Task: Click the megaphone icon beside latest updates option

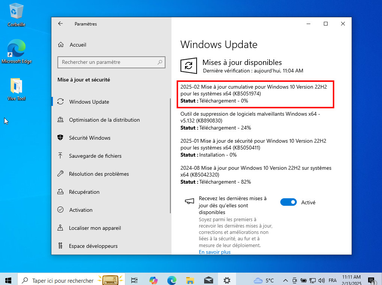Action: 189,201
